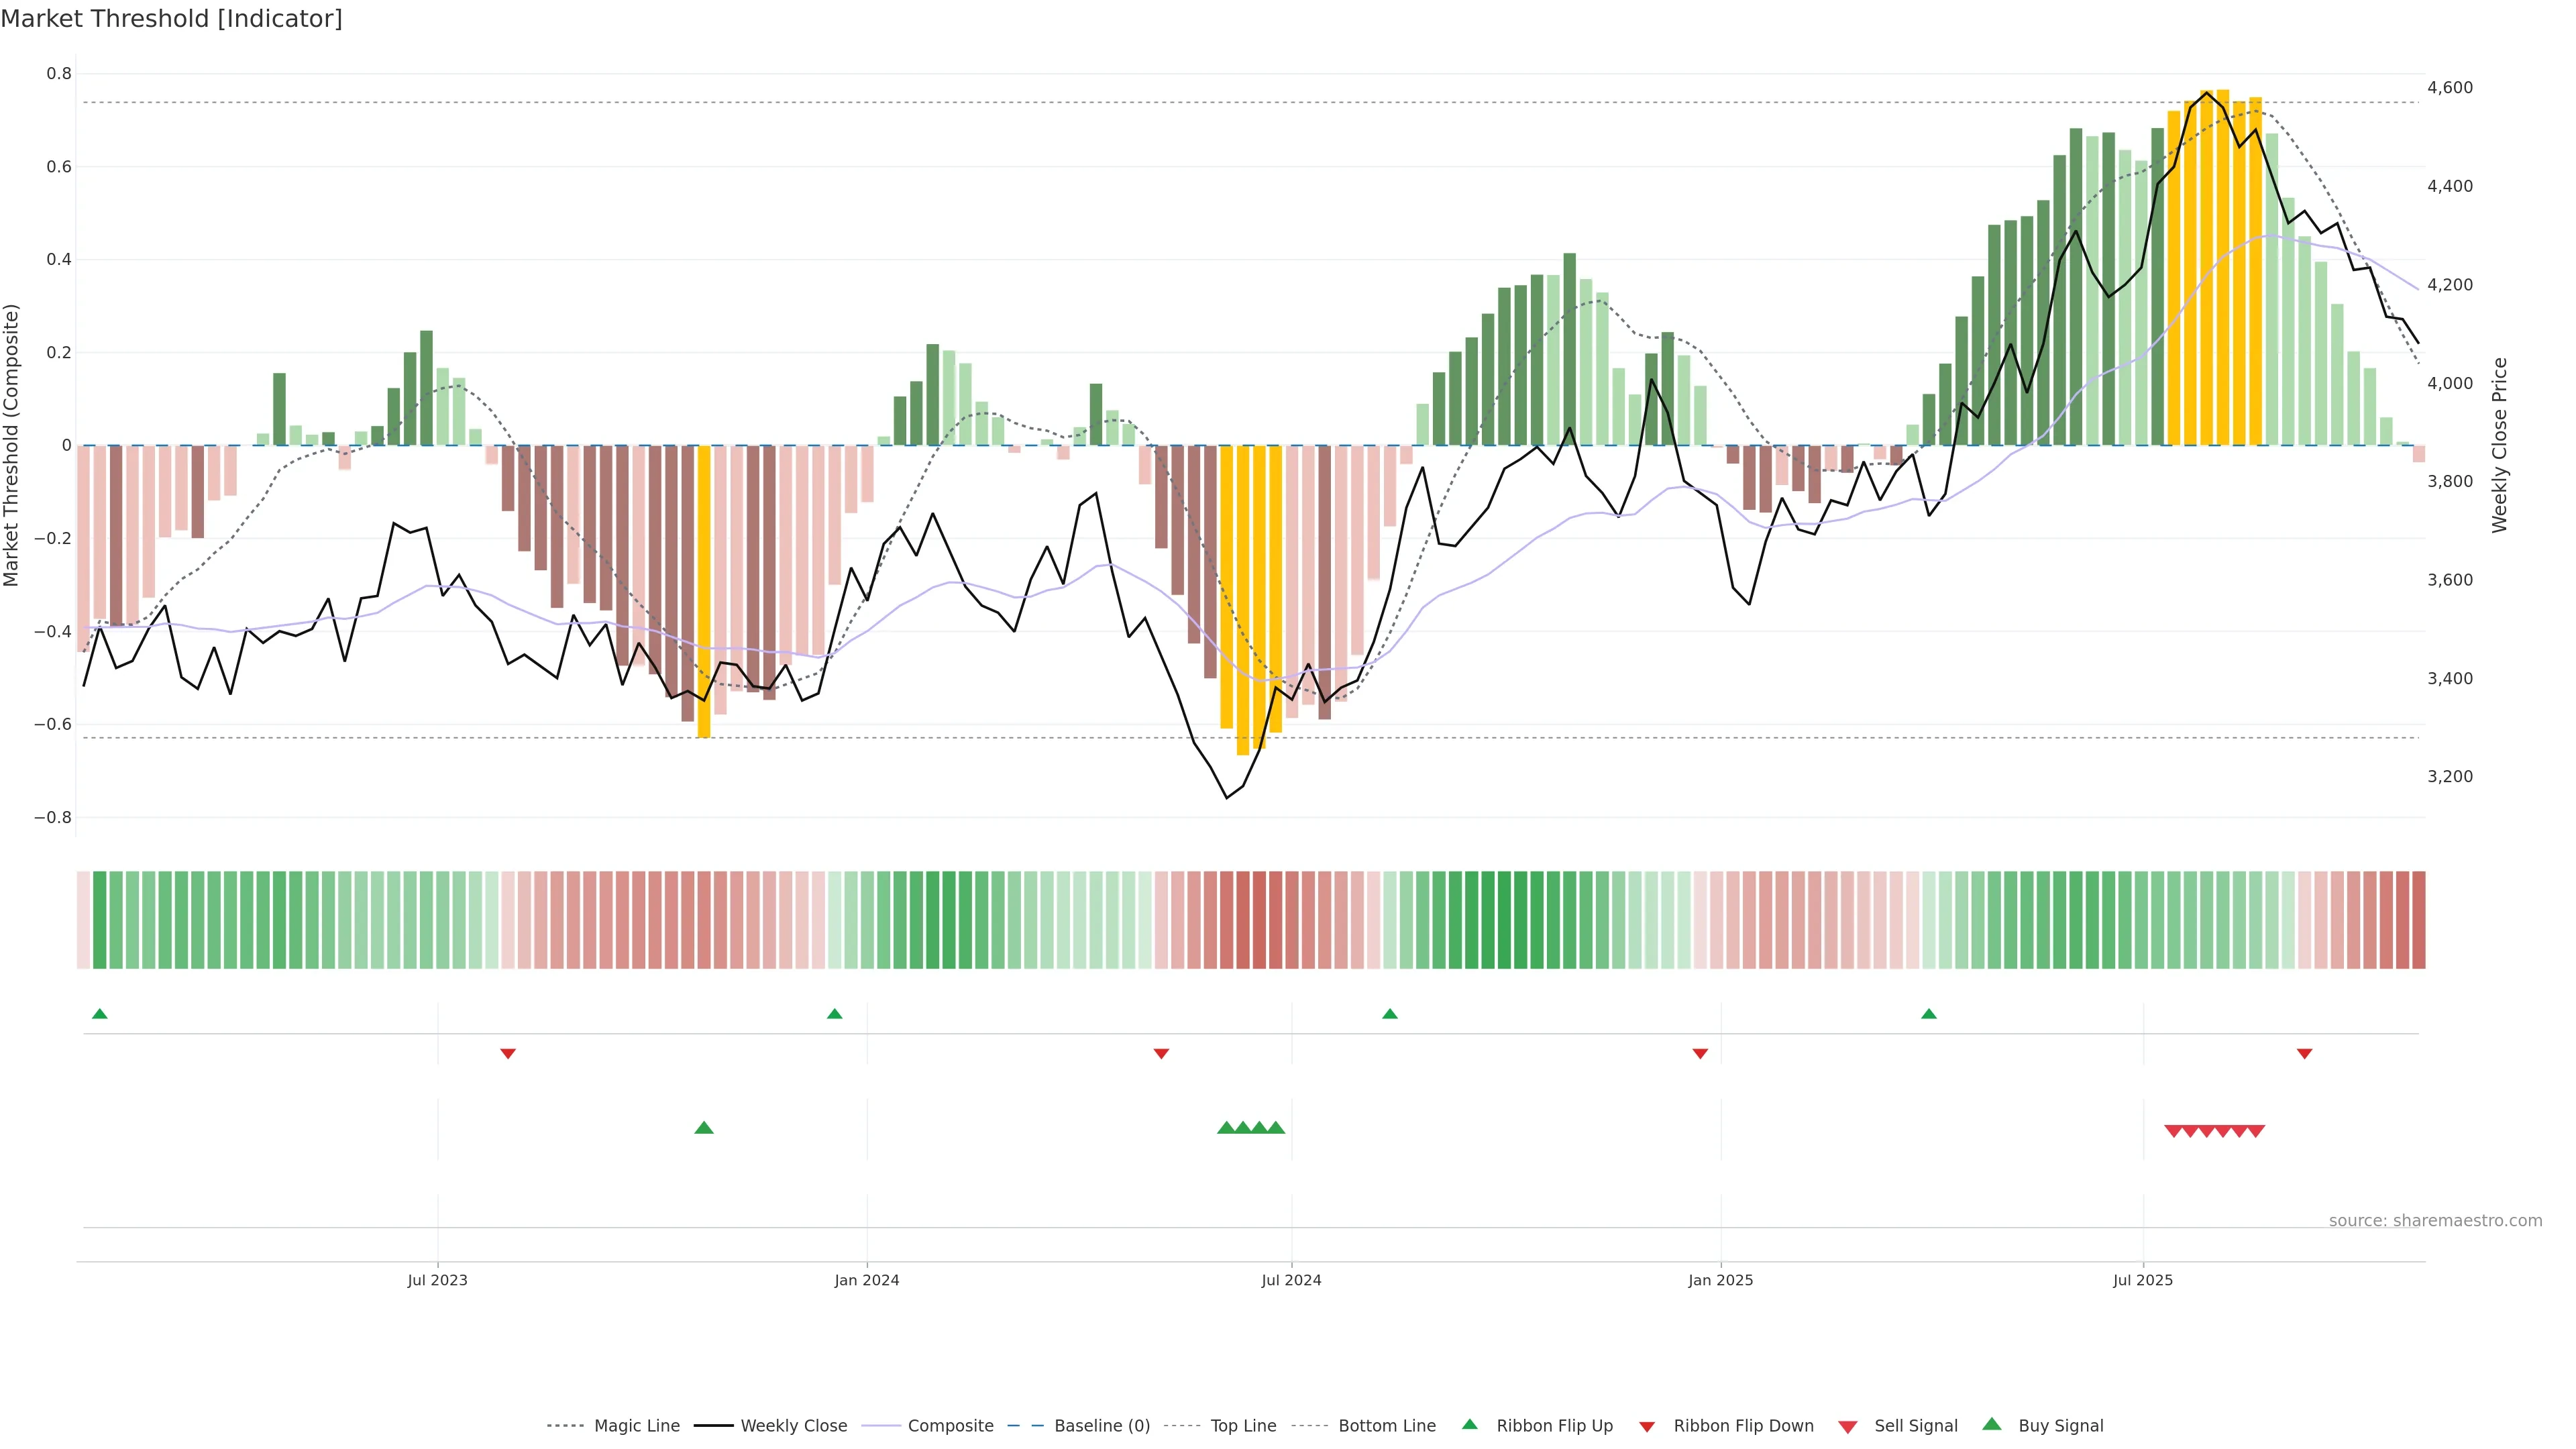Click the Weekly Close Price axis title
2576x1449 pixels.
click(2499, 445)
